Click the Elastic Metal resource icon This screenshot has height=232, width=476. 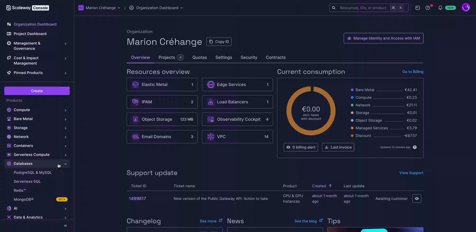[135, 84]
